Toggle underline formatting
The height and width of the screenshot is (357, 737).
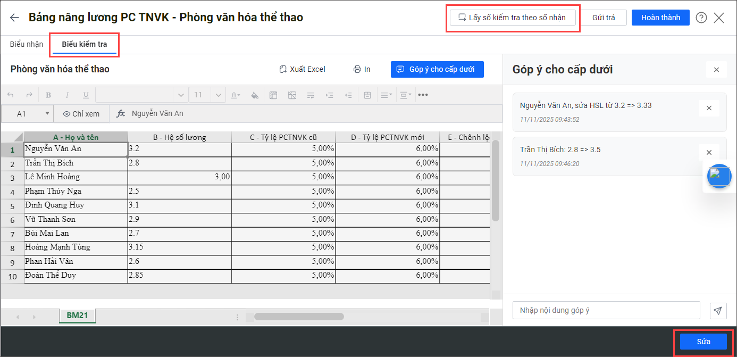point(86,95)
